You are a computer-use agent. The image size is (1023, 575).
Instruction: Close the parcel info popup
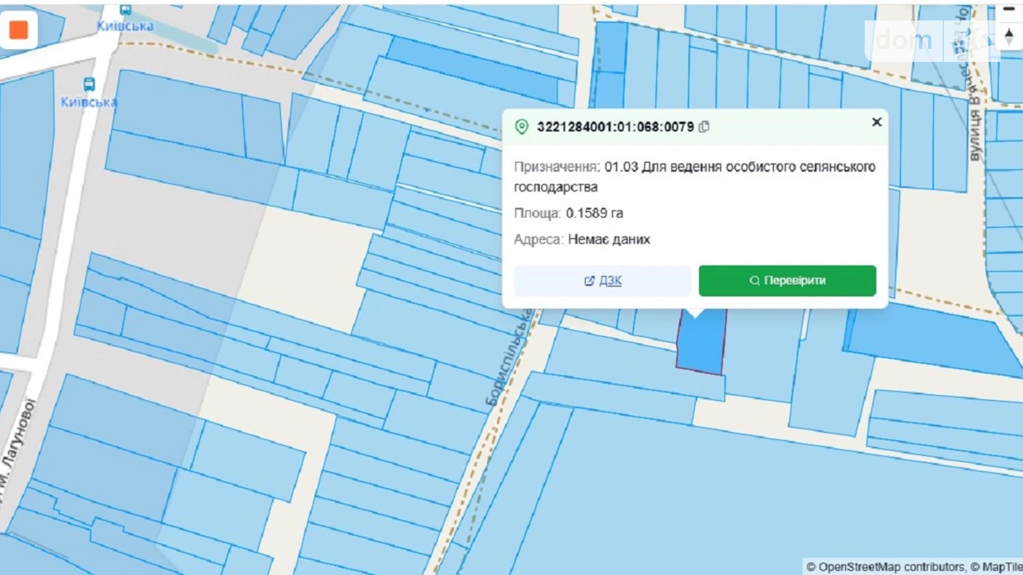[x=876, y=122]
